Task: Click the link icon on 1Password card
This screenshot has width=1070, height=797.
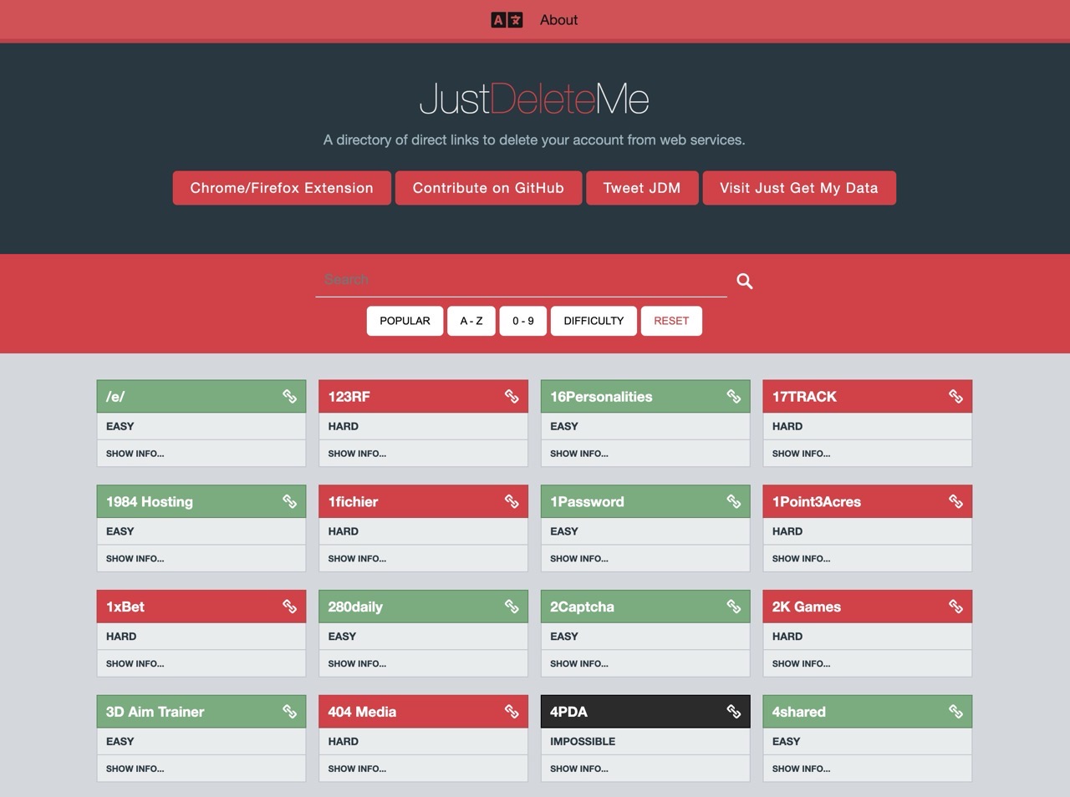Action: click(733, 501)
